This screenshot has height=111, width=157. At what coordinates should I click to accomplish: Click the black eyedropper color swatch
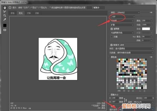[x=5, y=25]
